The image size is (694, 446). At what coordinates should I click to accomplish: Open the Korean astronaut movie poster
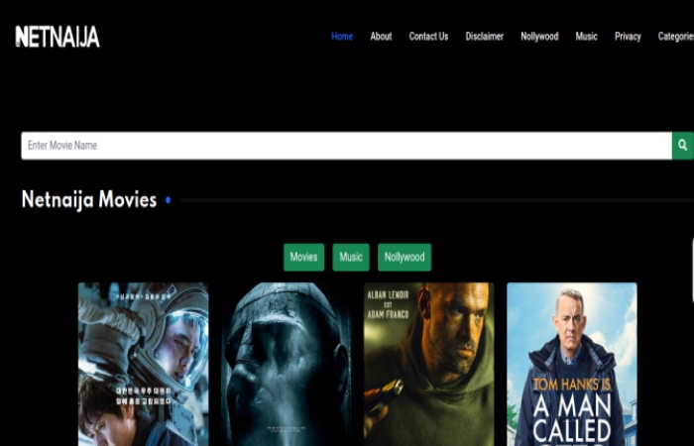coord(144,364)
